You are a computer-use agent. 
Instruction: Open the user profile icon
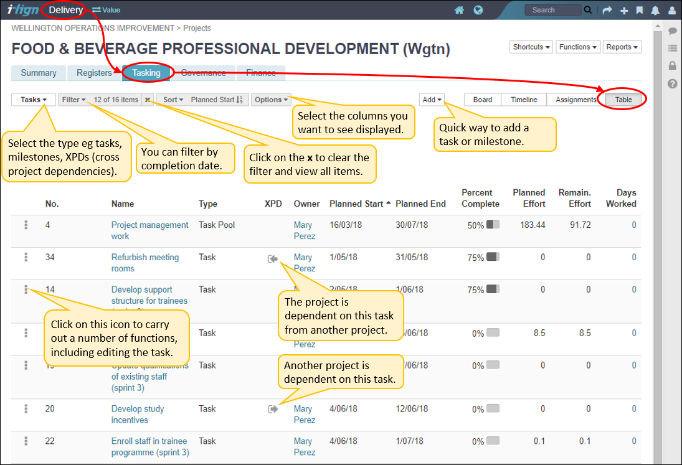[x=672, y=11]
